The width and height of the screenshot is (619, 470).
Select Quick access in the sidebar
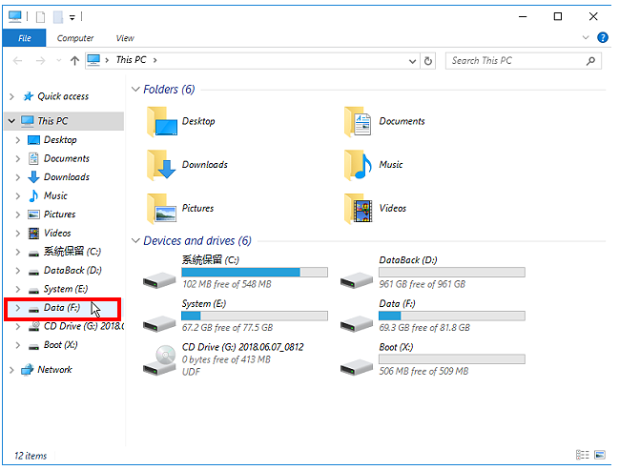click(x=63, y=96)
